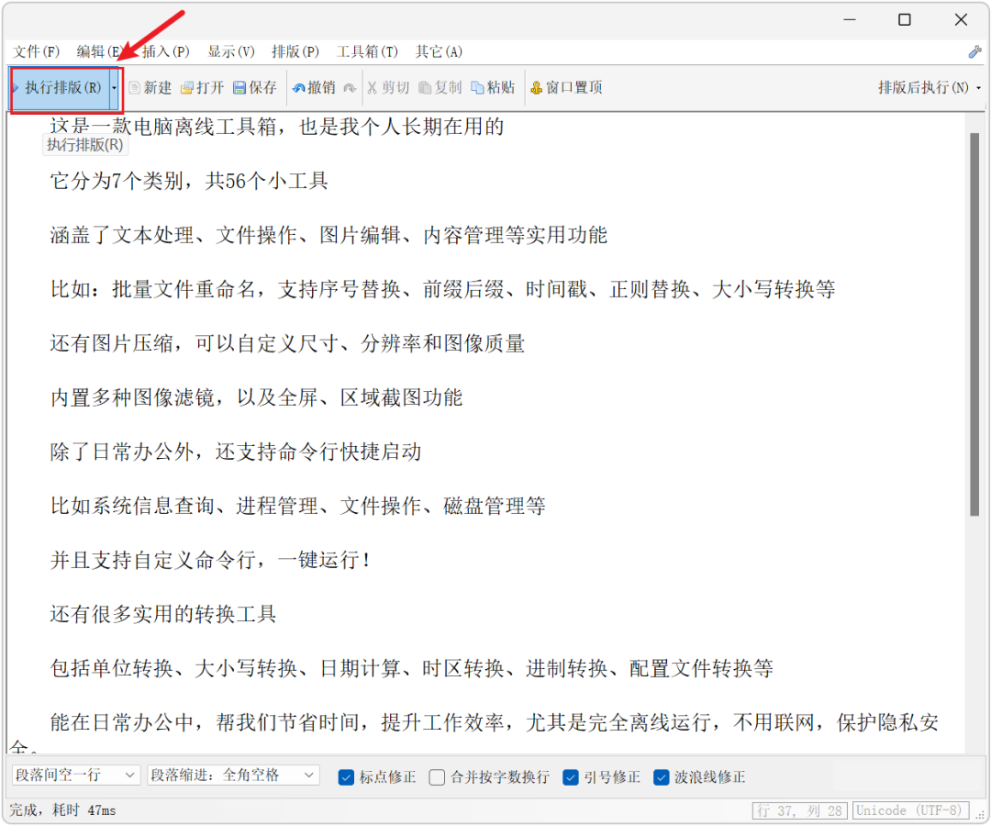The width and height of the screenshot is (991, 826).
Task: Cut selection with 剪切
Action: pyautogui.click(x=388, y=88)
